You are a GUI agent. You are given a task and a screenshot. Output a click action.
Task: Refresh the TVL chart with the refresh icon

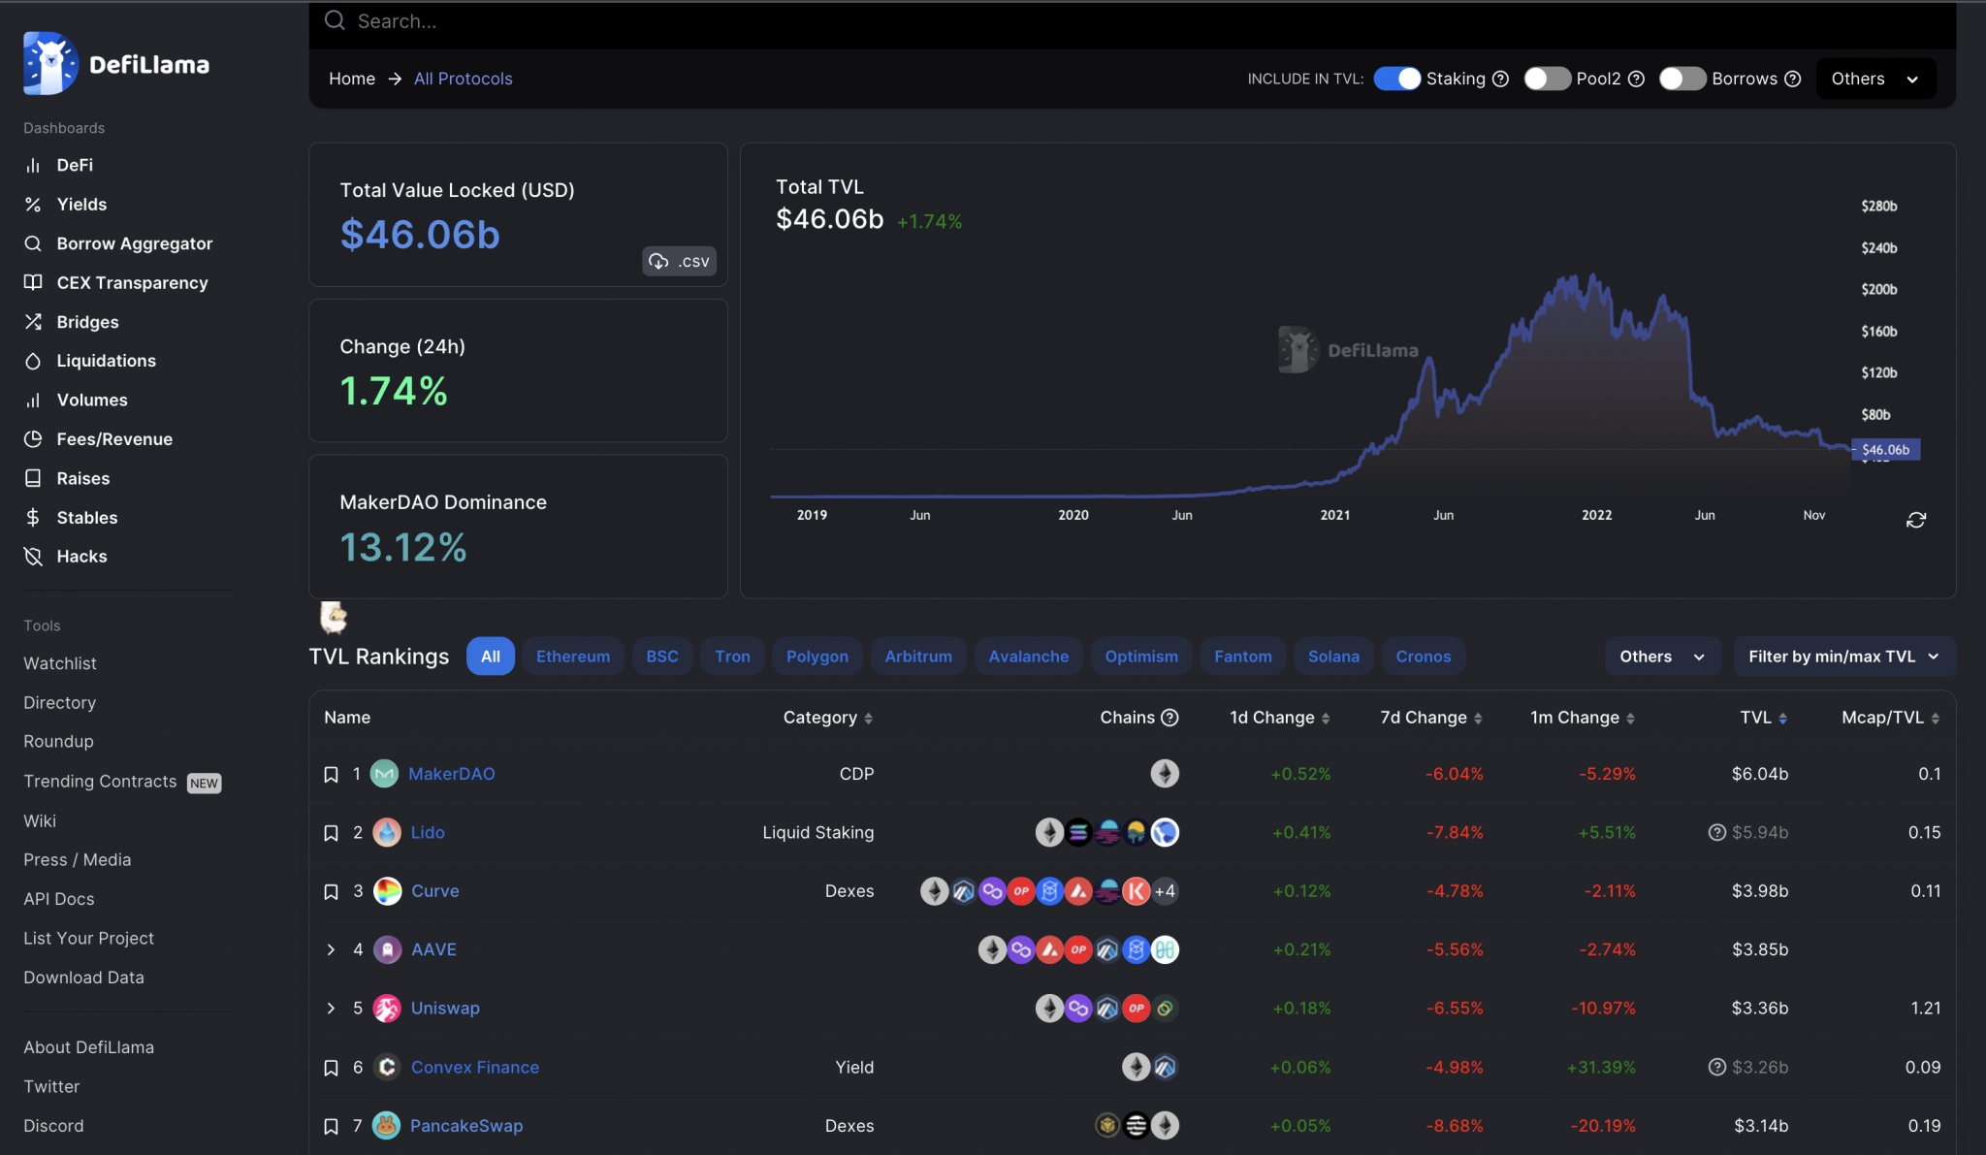[1917, 520]
